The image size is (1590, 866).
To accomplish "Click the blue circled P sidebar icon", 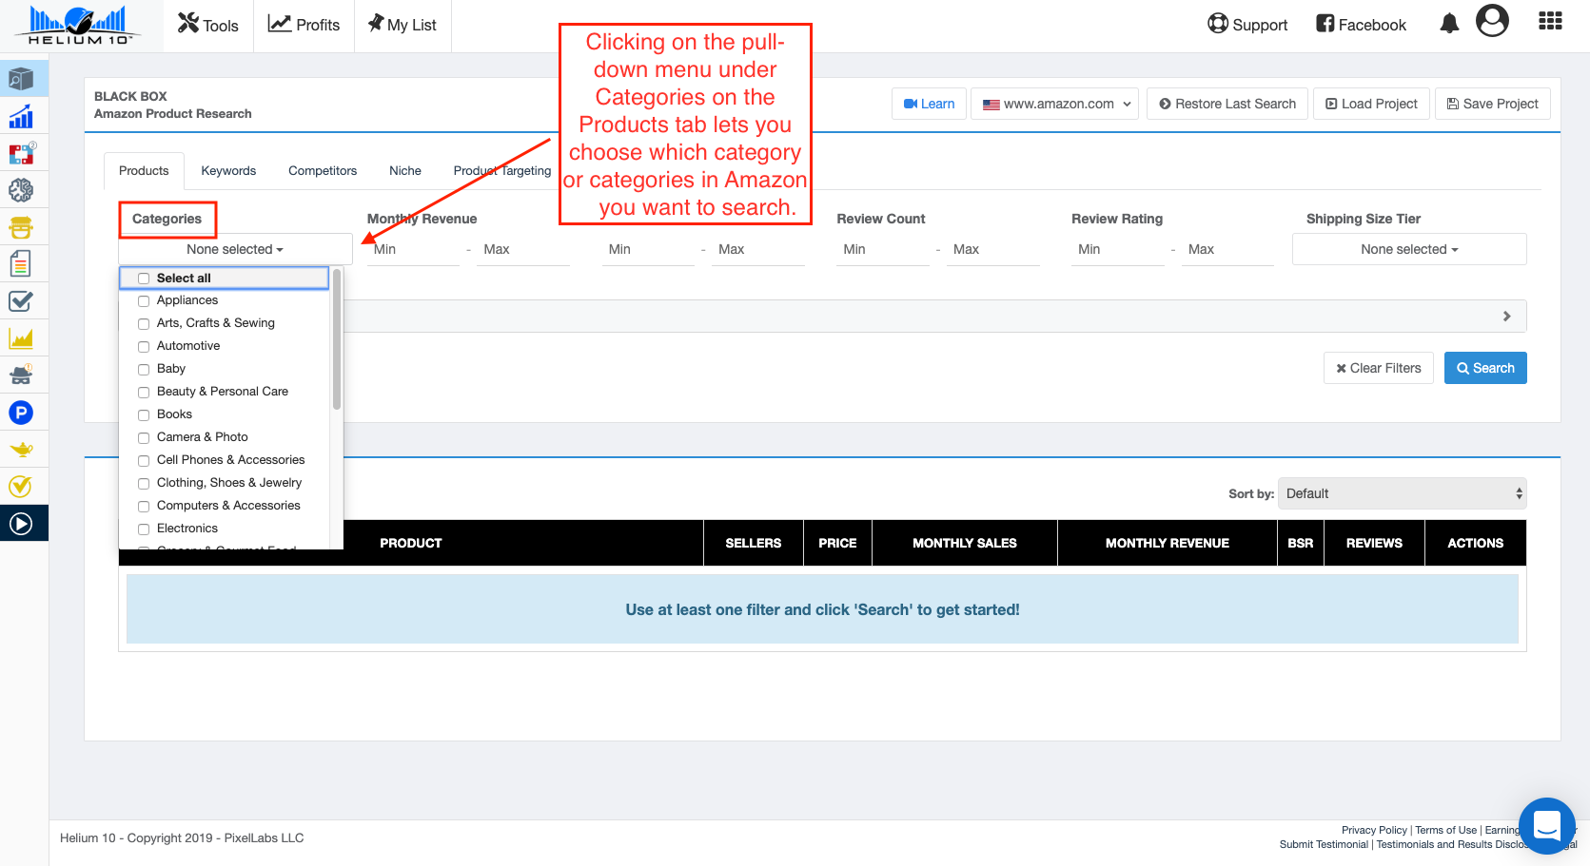I will [21, 413].
